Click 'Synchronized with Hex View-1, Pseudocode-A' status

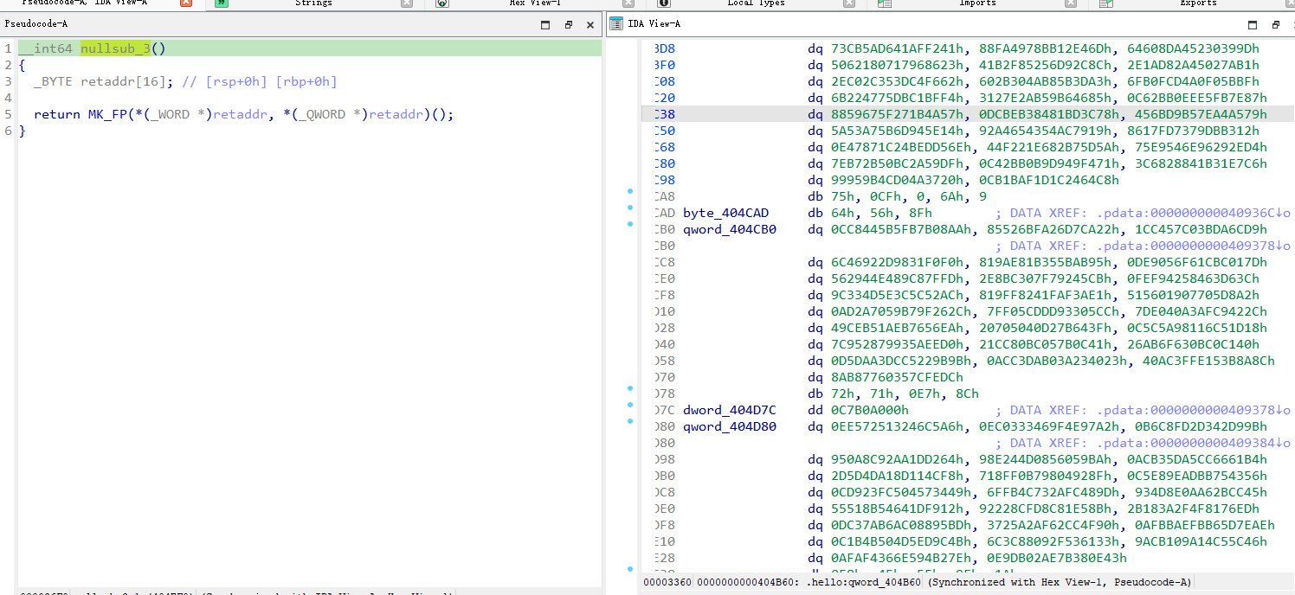[1059, 583]
